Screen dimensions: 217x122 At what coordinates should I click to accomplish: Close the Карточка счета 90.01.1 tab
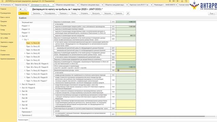152,5
